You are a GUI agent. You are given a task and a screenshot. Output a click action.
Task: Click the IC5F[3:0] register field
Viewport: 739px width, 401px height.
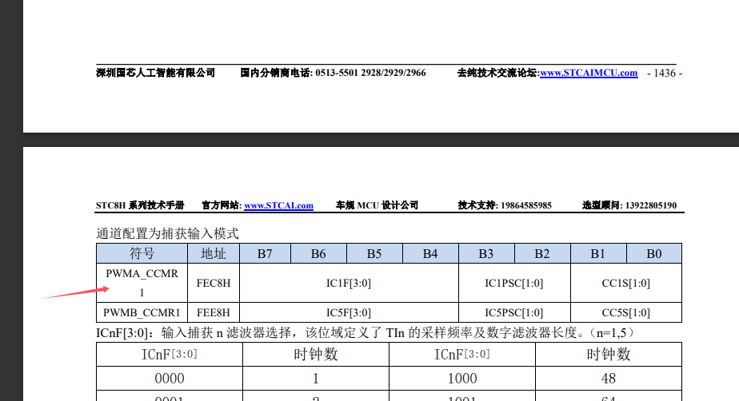point(349,312)
